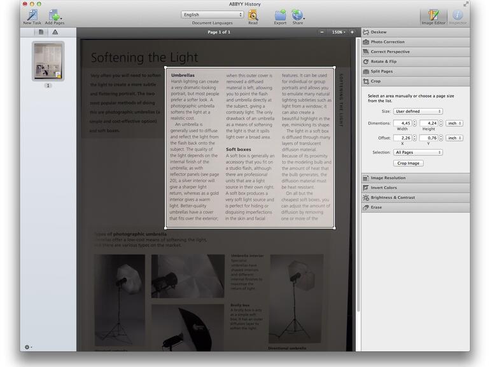Click the Export toolbar icon
Viewport: 490px width, 367px height.
pos(280,15)
